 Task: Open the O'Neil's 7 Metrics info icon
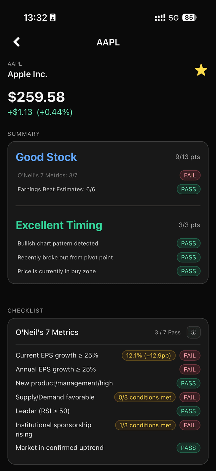coord(193,332)
